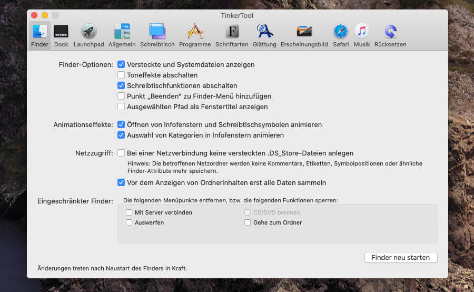Open the Dock settings pane
The width and height of the screenshot is (474, 292).
[x=61, y=35]
